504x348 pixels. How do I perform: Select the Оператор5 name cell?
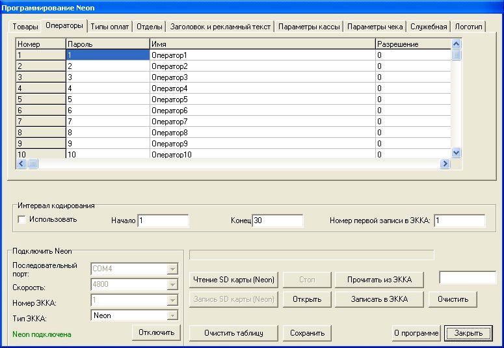point(263,100)
